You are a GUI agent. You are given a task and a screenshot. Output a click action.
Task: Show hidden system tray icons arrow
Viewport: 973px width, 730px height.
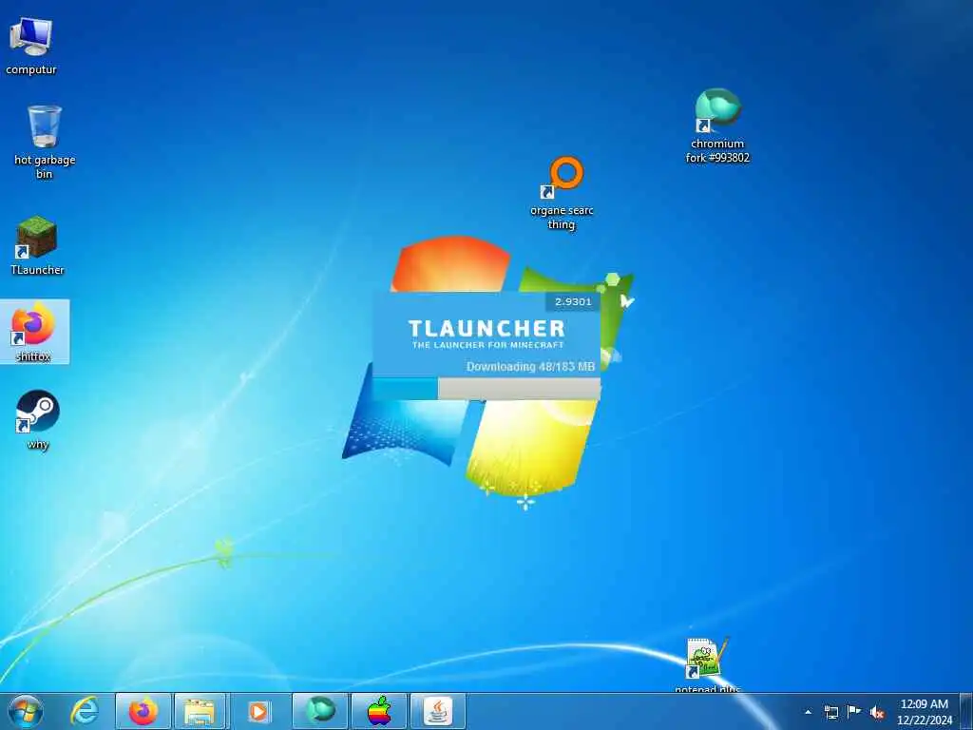[x=808, y=712]
